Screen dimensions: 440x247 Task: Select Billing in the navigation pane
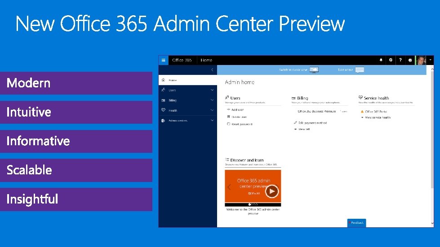click(188, 100)
